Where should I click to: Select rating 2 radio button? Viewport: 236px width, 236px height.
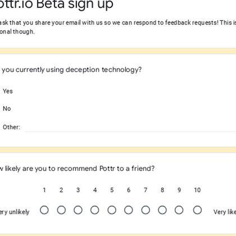pos(61,210)
